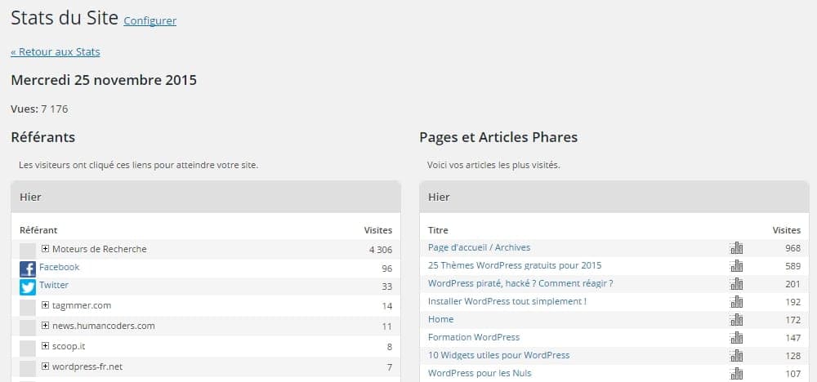Select the Vues: 7 176 text

click(x=39, y=109)
